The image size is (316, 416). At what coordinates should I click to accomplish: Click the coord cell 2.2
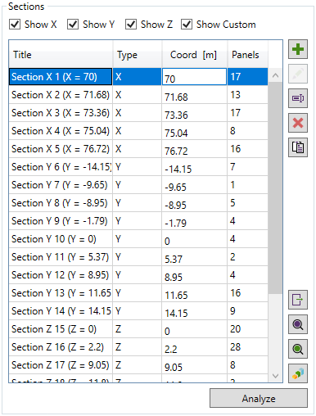click(194, 347)
